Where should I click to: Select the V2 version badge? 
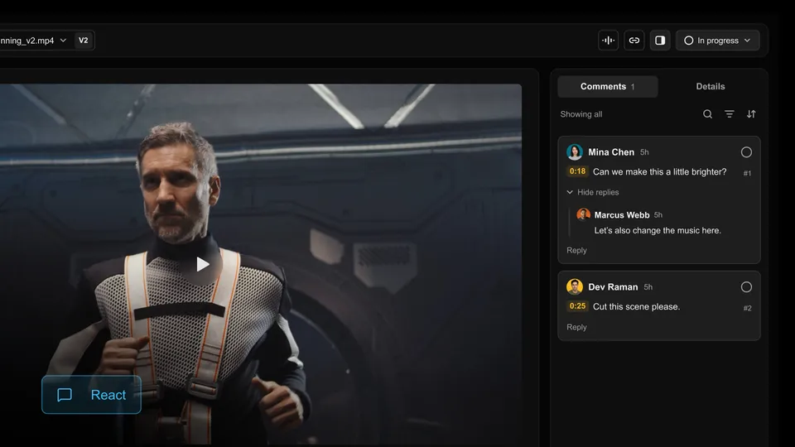[x=83, y=41]
